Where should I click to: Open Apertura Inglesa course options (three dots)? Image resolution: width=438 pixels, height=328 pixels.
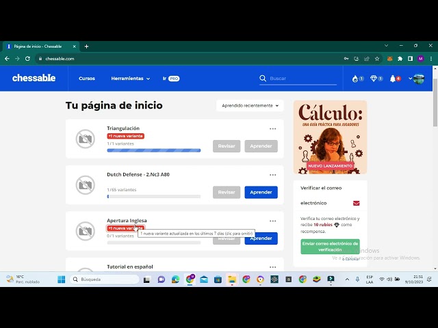point(272,221)
